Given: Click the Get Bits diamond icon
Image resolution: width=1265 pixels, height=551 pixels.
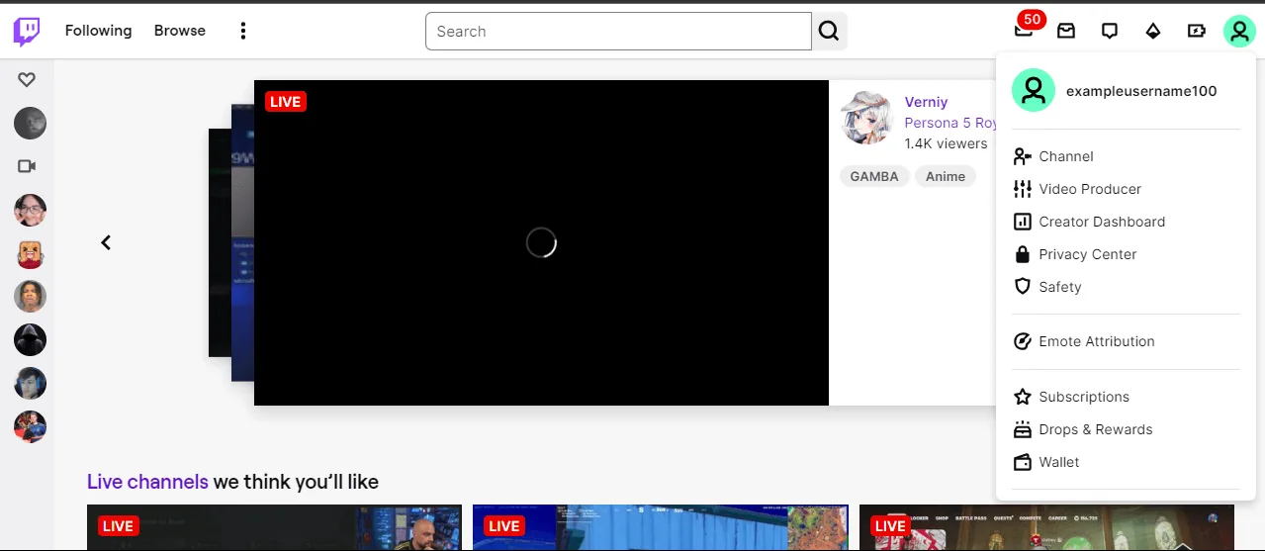Looking at the screenshot, I should coord(1153,31).
